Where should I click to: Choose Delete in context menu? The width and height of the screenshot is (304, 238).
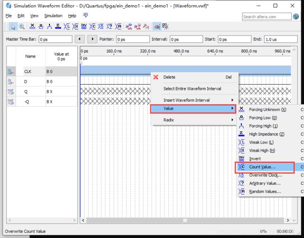tap(195, 77)
